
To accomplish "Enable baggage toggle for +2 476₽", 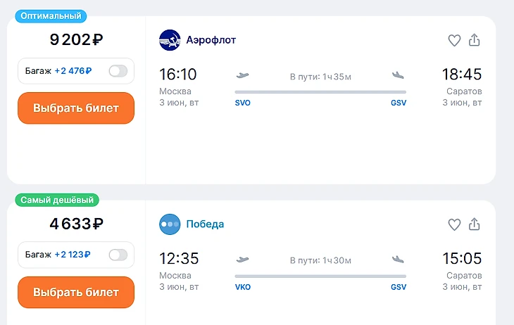I will point(118,70).
